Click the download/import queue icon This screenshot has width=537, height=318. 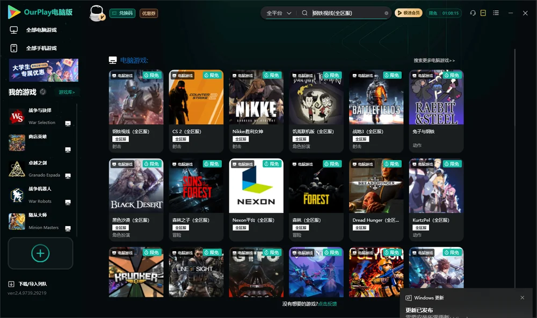[x=11, y=284]
